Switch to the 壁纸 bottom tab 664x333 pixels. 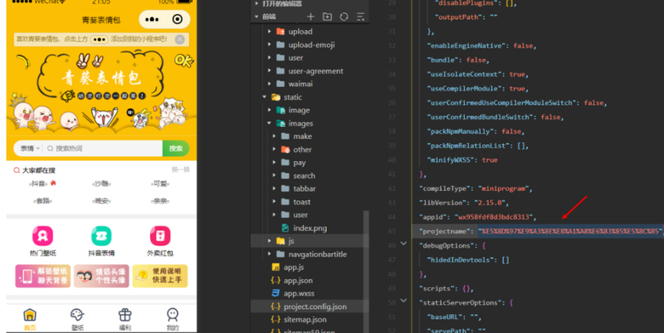pyautogui.click(x=77, y=319)
